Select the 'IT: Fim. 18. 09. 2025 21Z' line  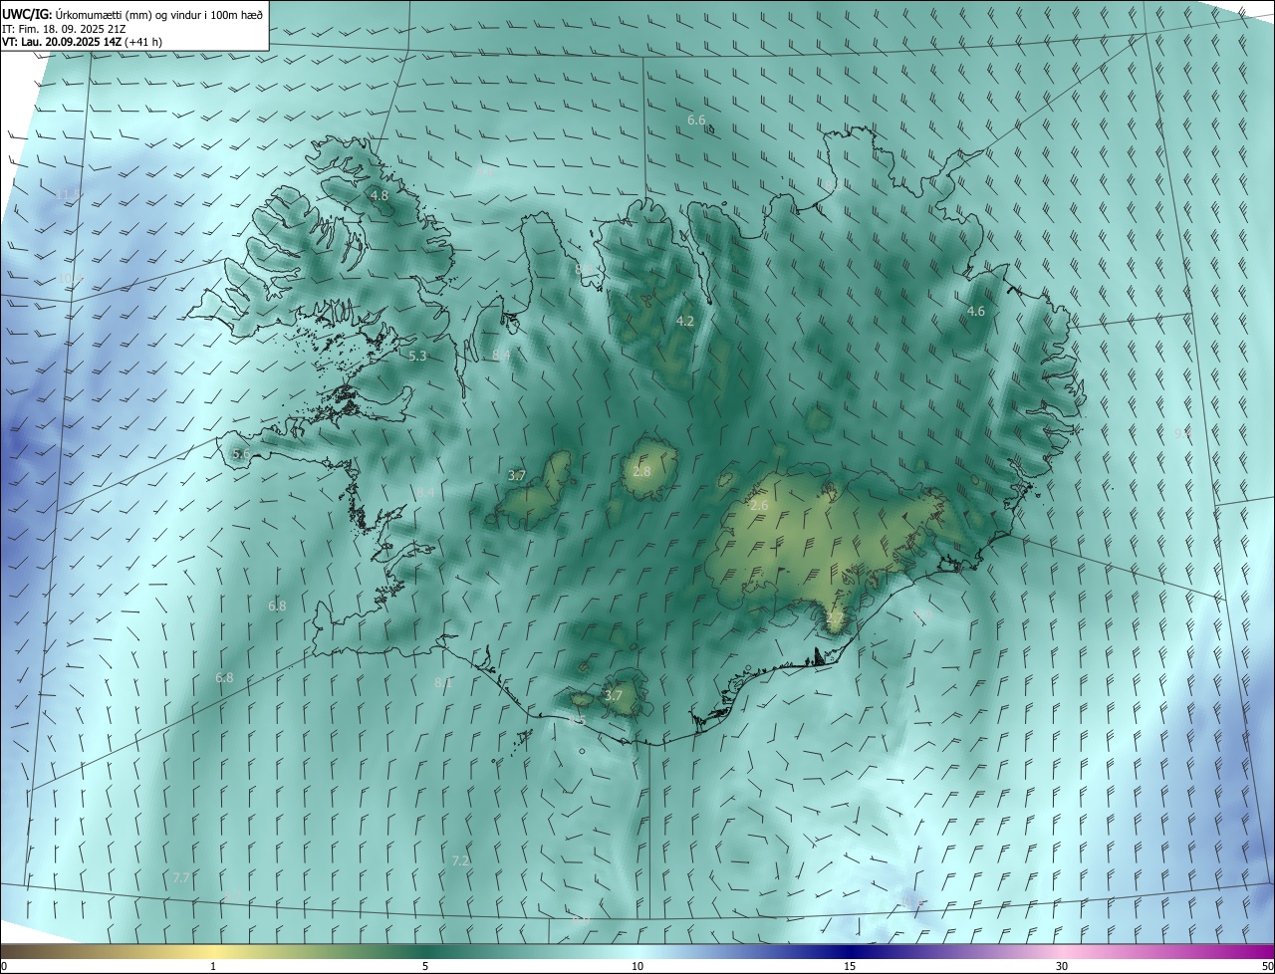pyautogui.click(x=62, y=28)
